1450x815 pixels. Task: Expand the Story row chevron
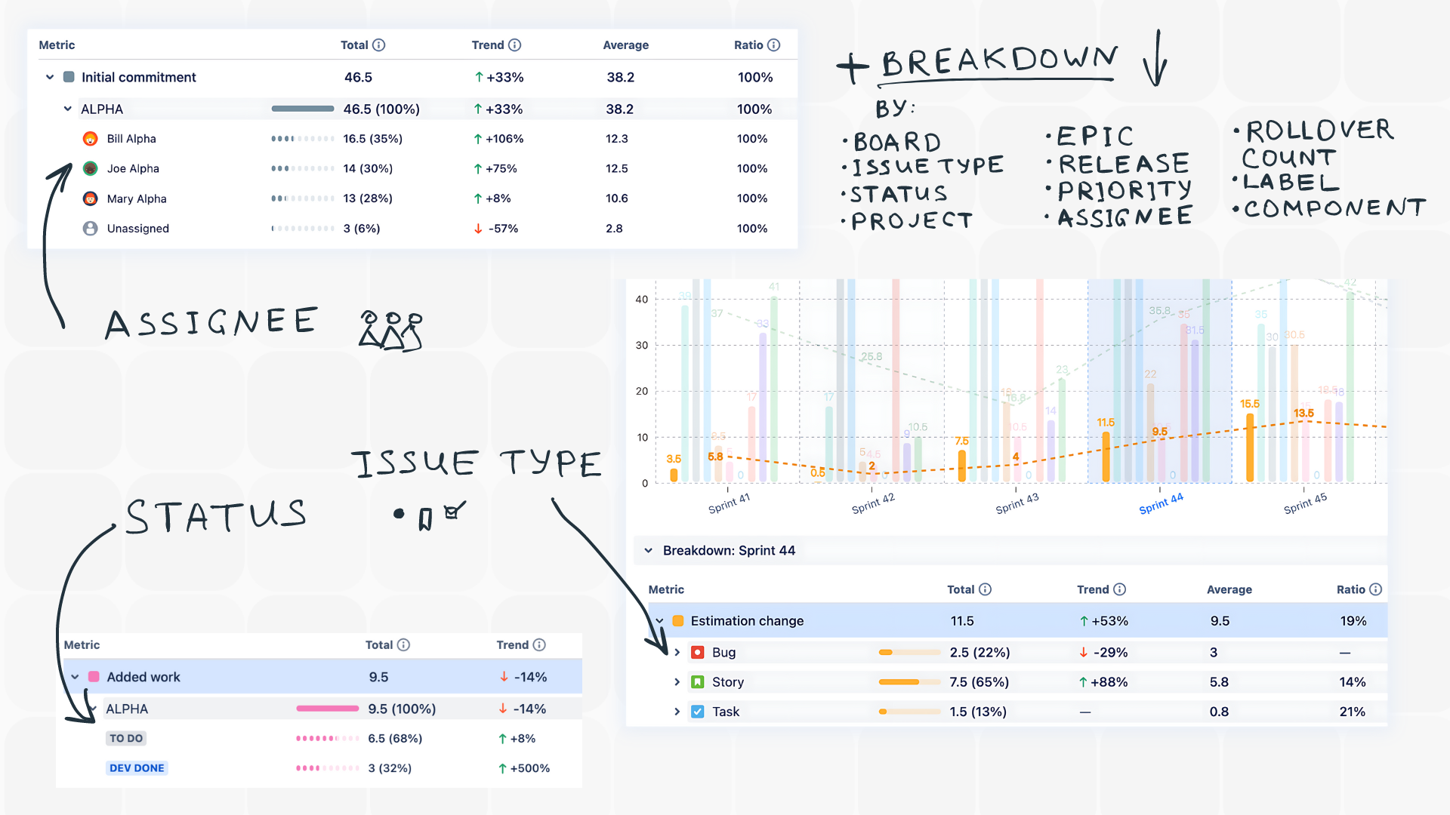click(x=677, y=681)
